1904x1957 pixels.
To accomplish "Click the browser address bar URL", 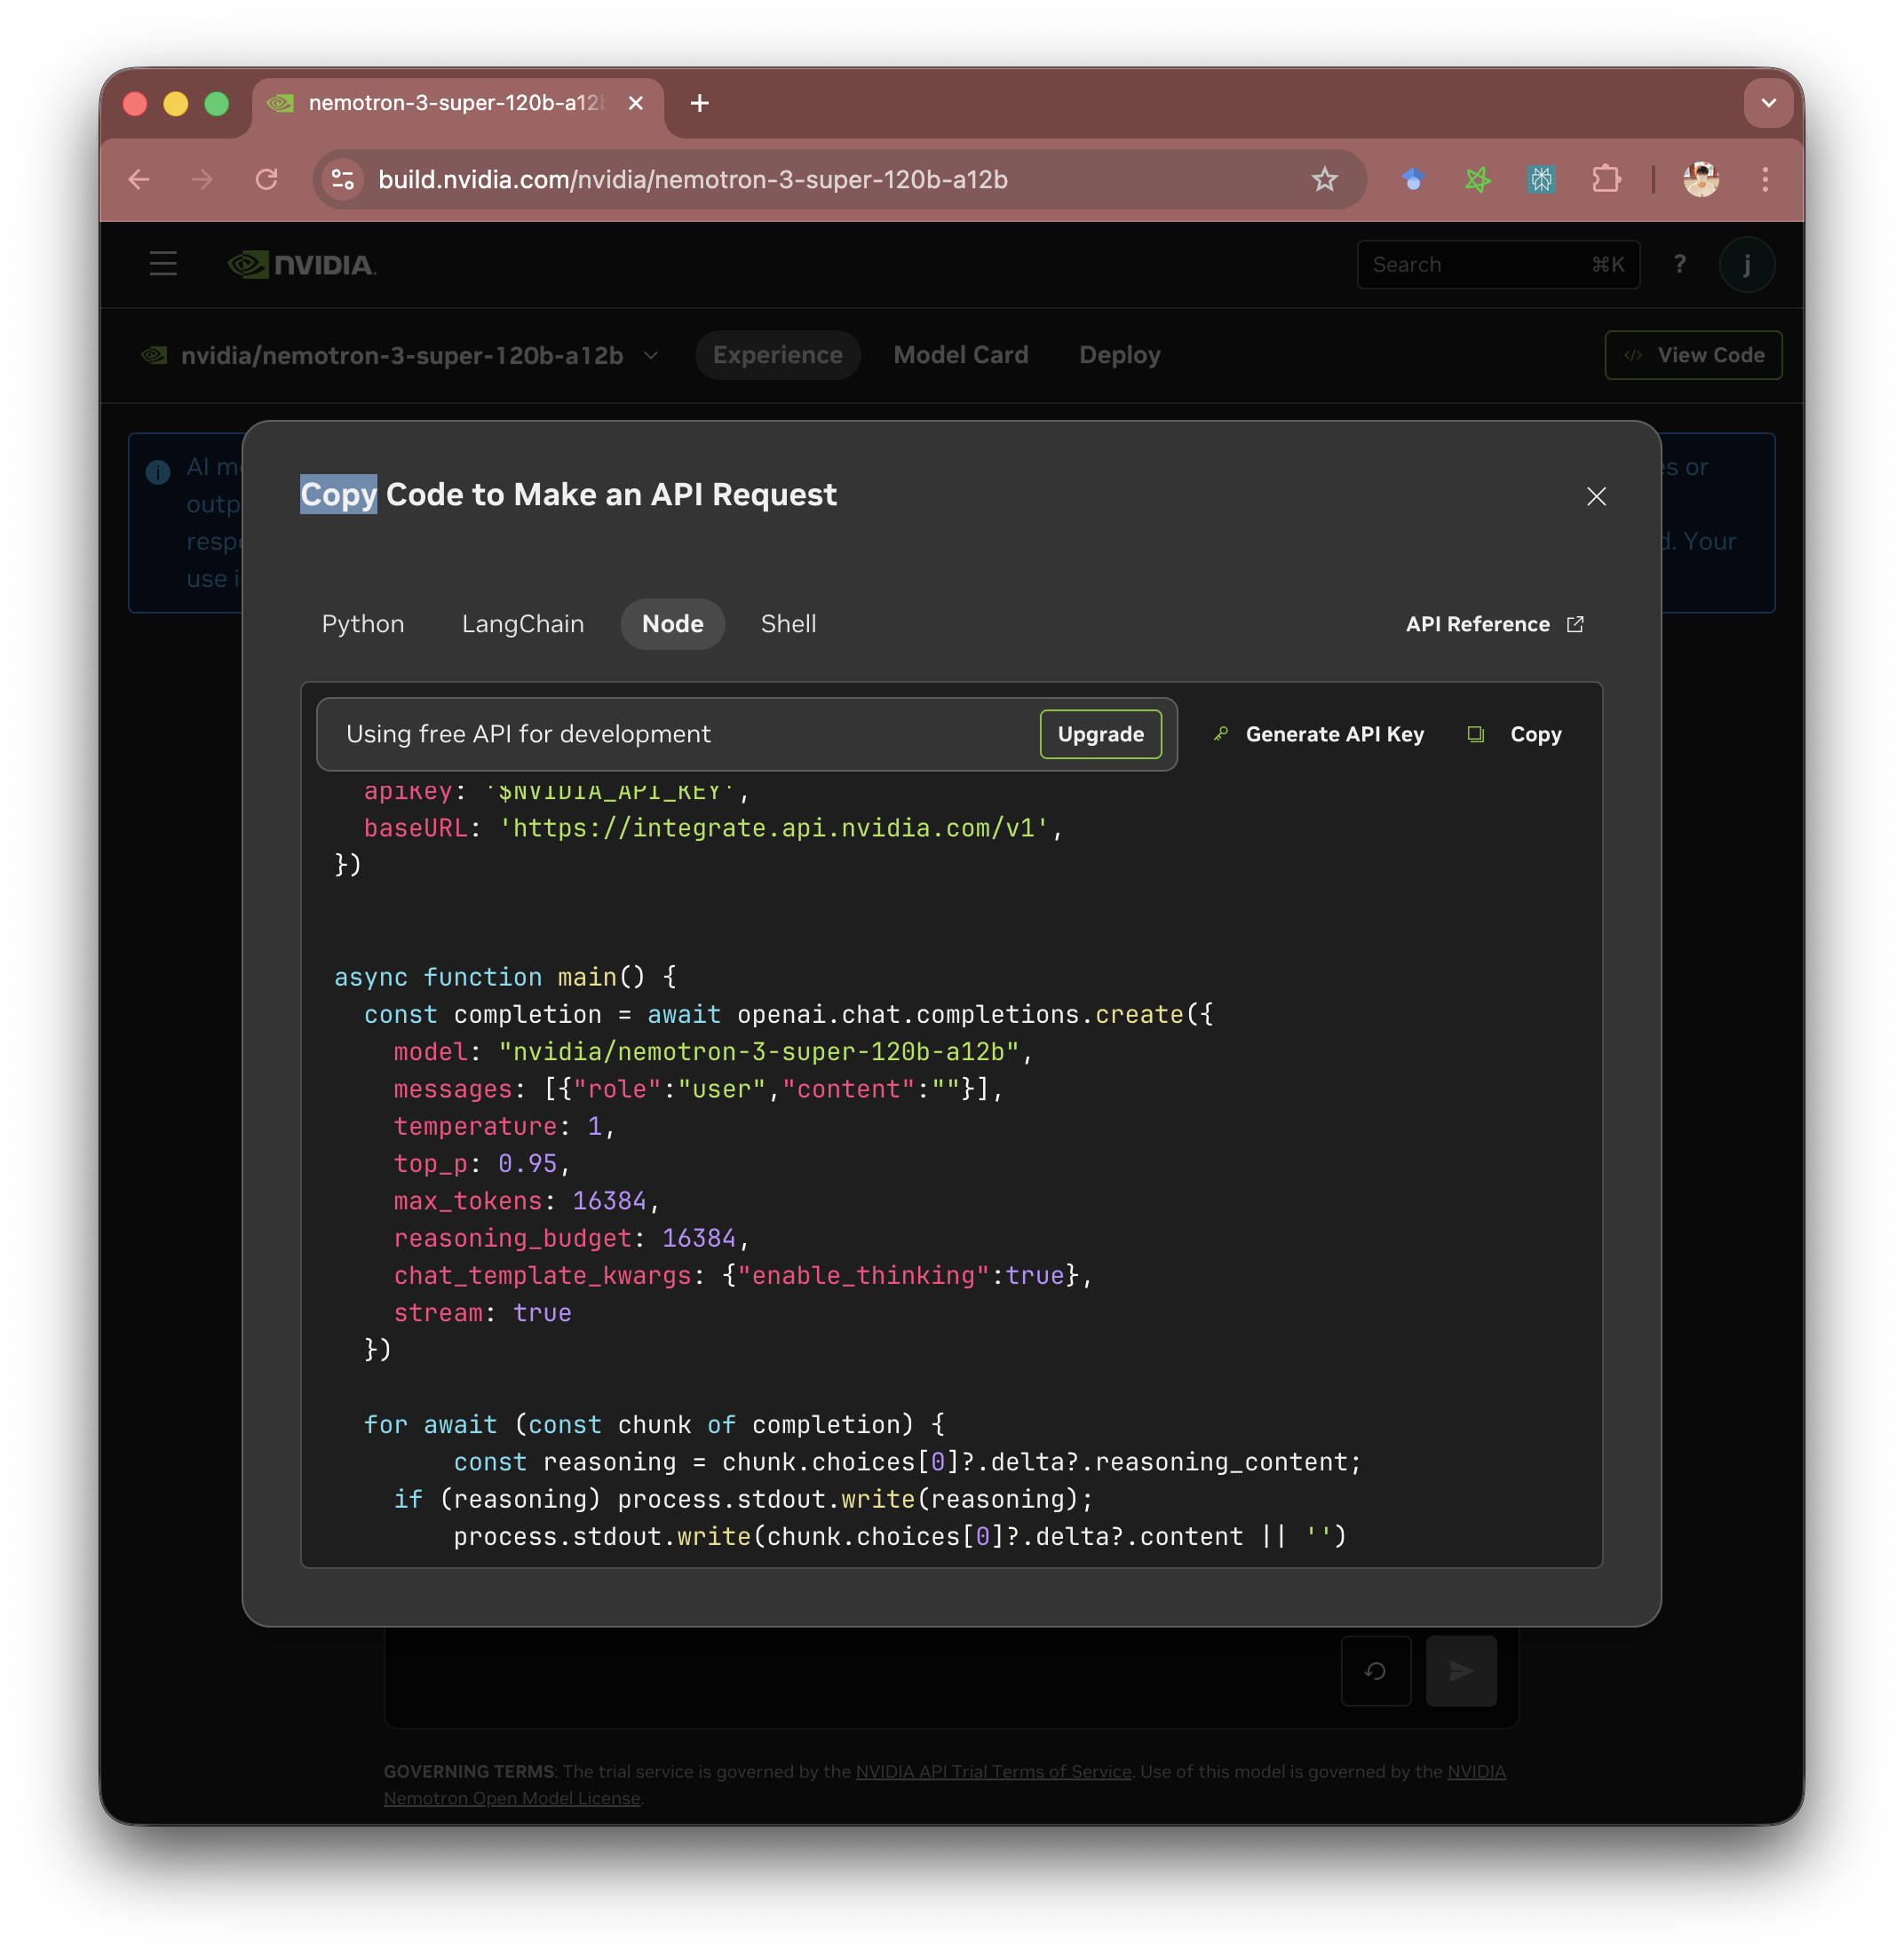I will click(x=692, y=179).
